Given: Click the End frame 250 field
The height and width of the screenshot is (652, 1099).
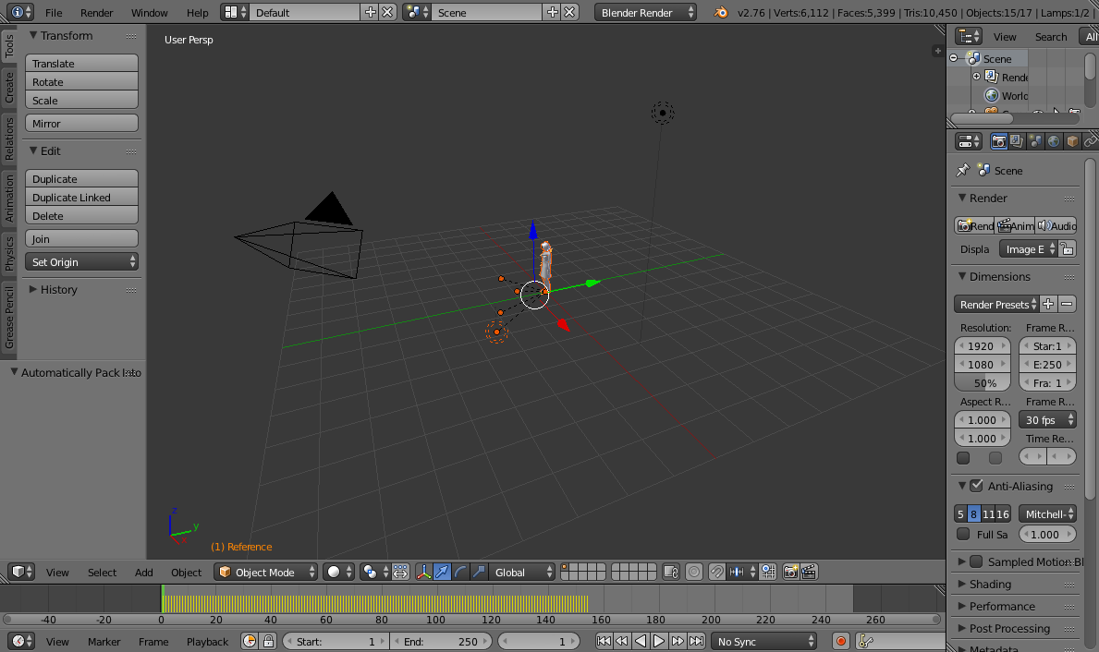Looking at the screenshot, I should [440, 641].
